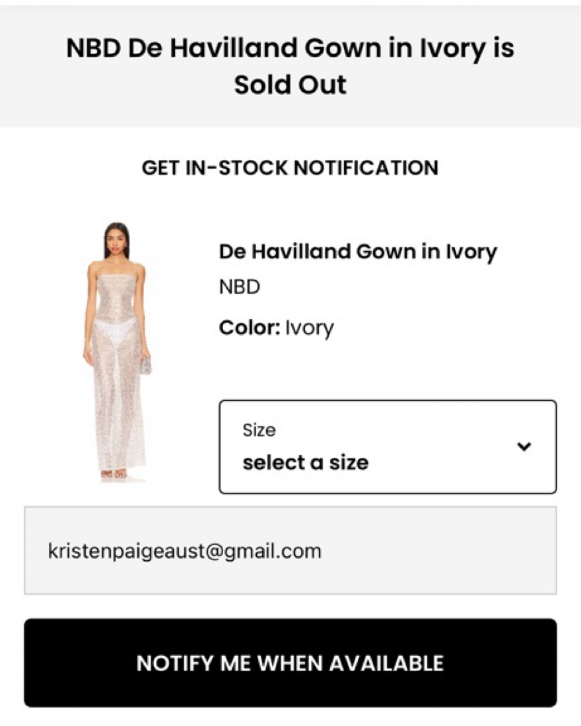Screen dimensions: 581x726
Task: Open the ivory gown product thumbnail
Action: coord(118,350)
